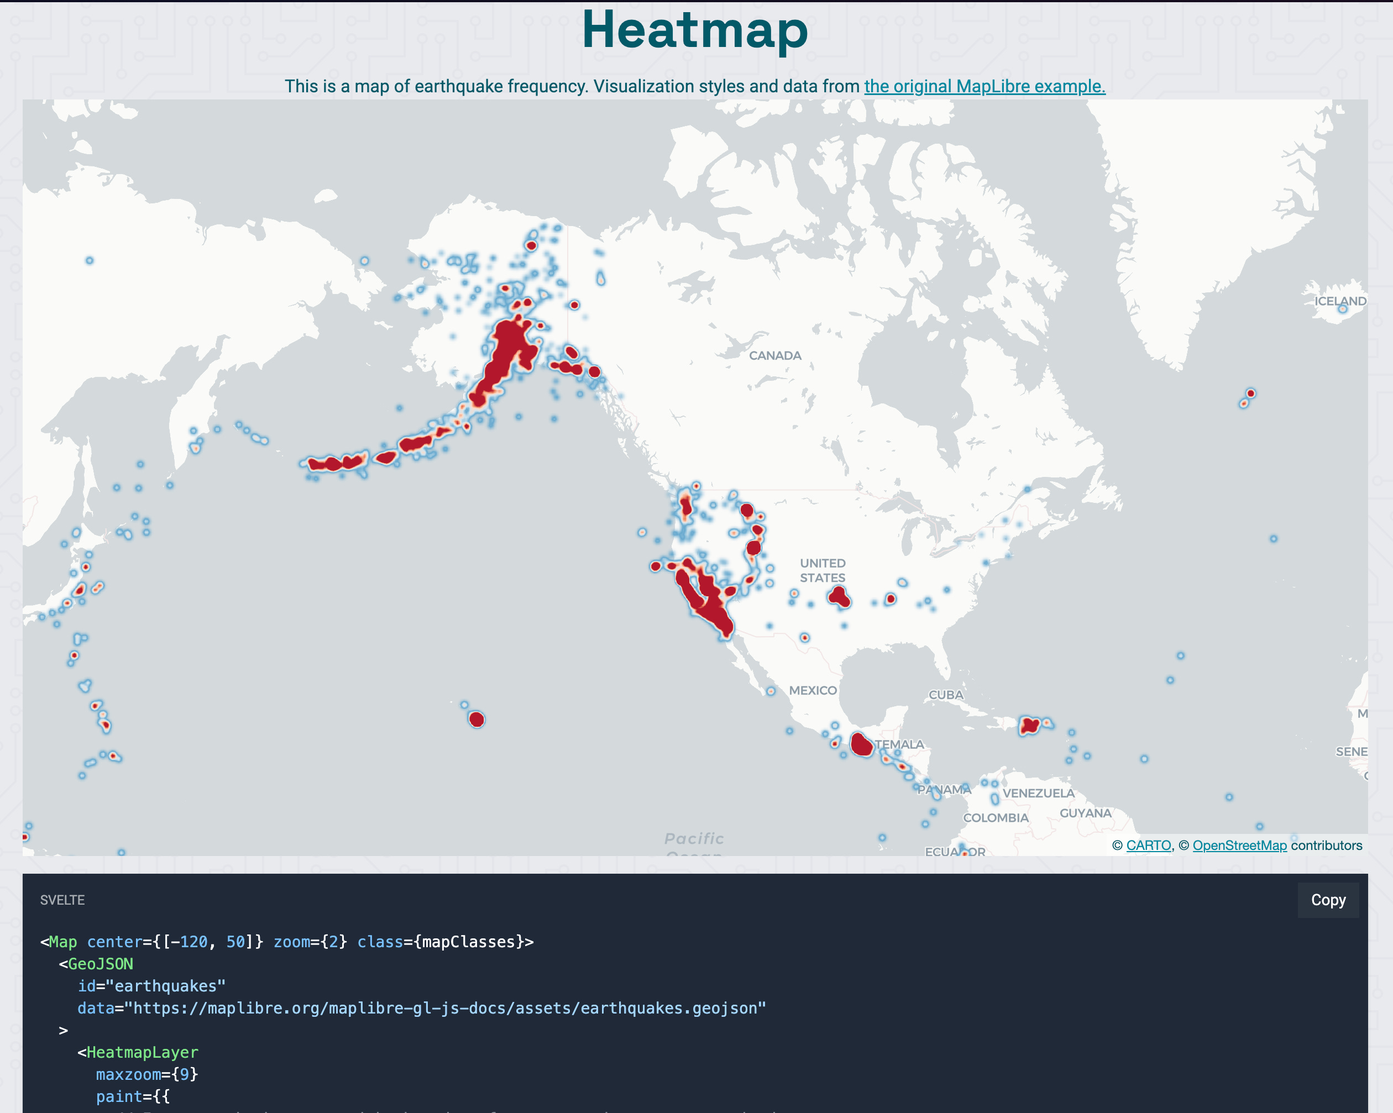Viewport: 1393px width, 1113px height.
Task: Open the original MapLibre example link
Action: point(983,86)
